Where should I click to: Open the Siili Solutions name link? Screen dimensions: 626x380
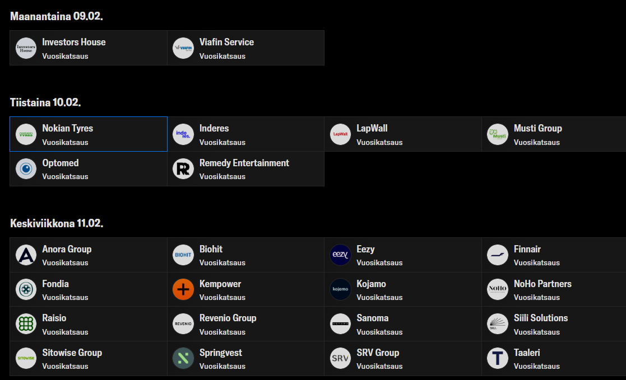point(540,318)
